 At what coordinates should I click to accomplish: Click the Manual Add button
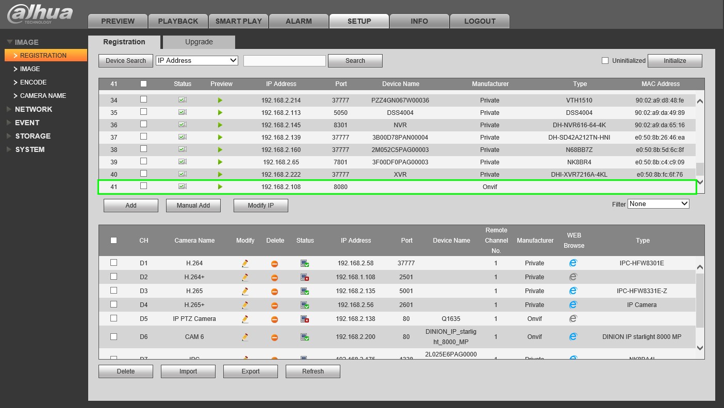[x=193, y=206]
